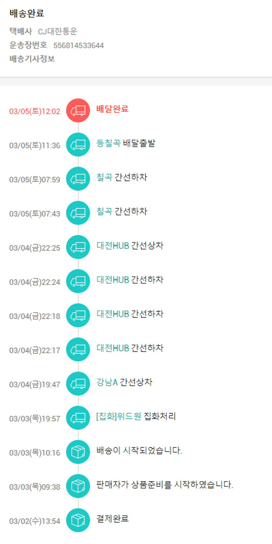Click truck icon at 03/04(금)22:25 간선상차

tap(78, 247)
